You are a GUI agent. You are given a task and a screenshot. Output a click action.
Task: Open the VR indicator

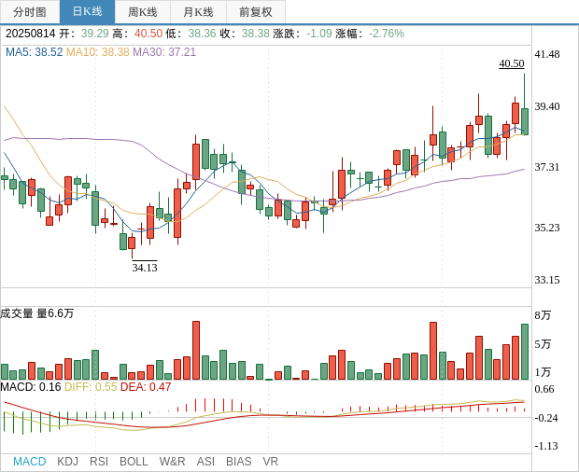[x=270, y=462]
